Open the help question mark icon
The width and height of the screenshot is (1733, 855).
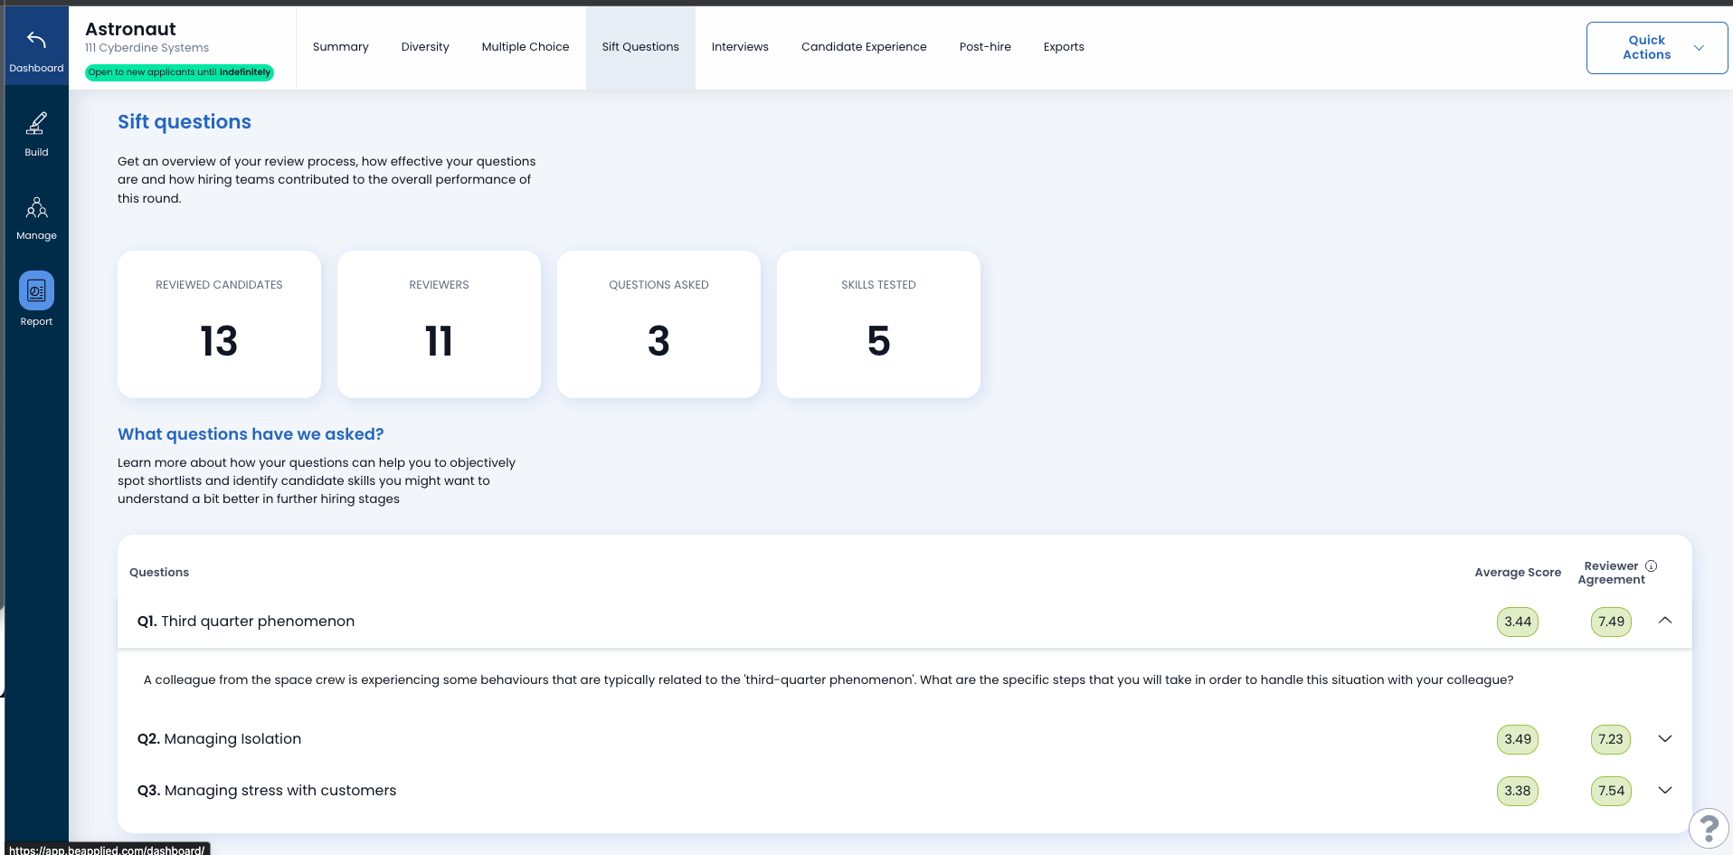pyautogui.click(x=1708, y=828)
